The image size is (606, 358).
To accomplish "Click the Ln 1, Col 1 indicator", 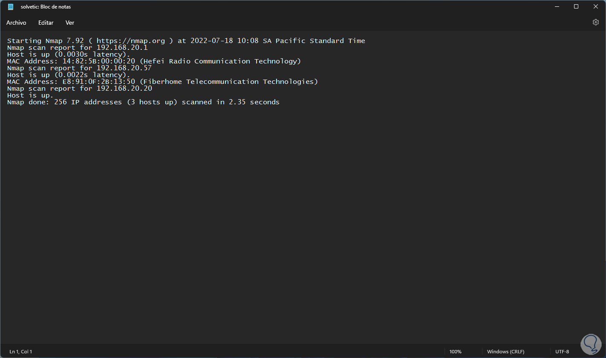I will click(x=21, y=352).
